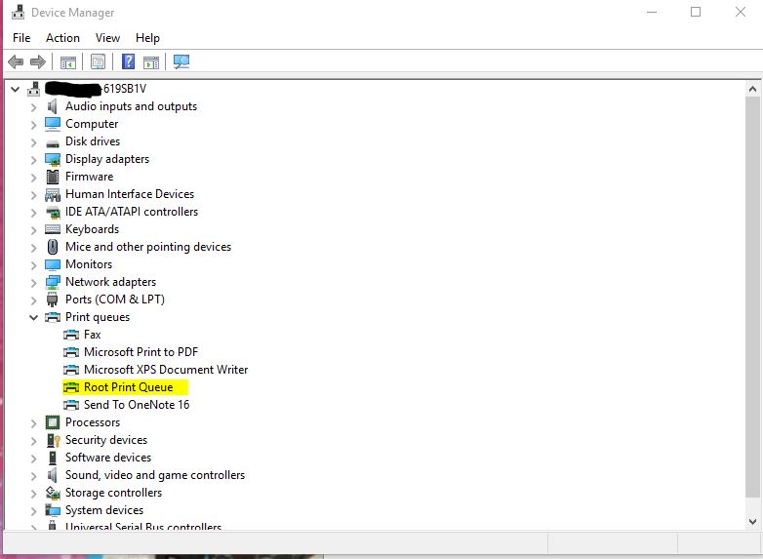
Task: Open the Properties toolbar icon
Action: [98, 61]
